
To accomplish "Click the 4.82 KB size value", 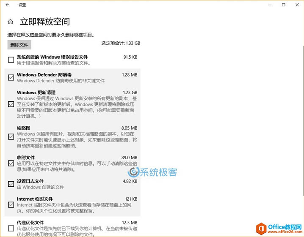I will tap(130, 181).
